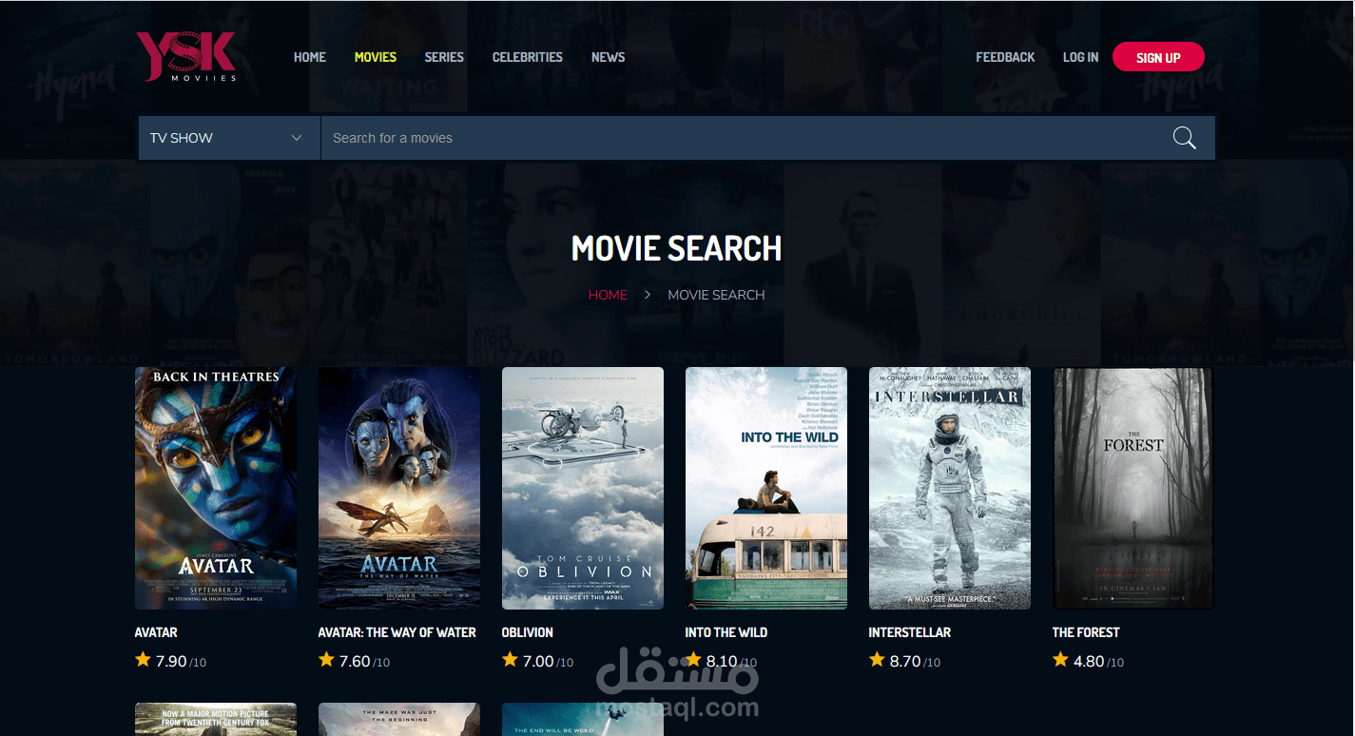Click the AVATAR: THE WAY OF WATER title

point(397,632)
